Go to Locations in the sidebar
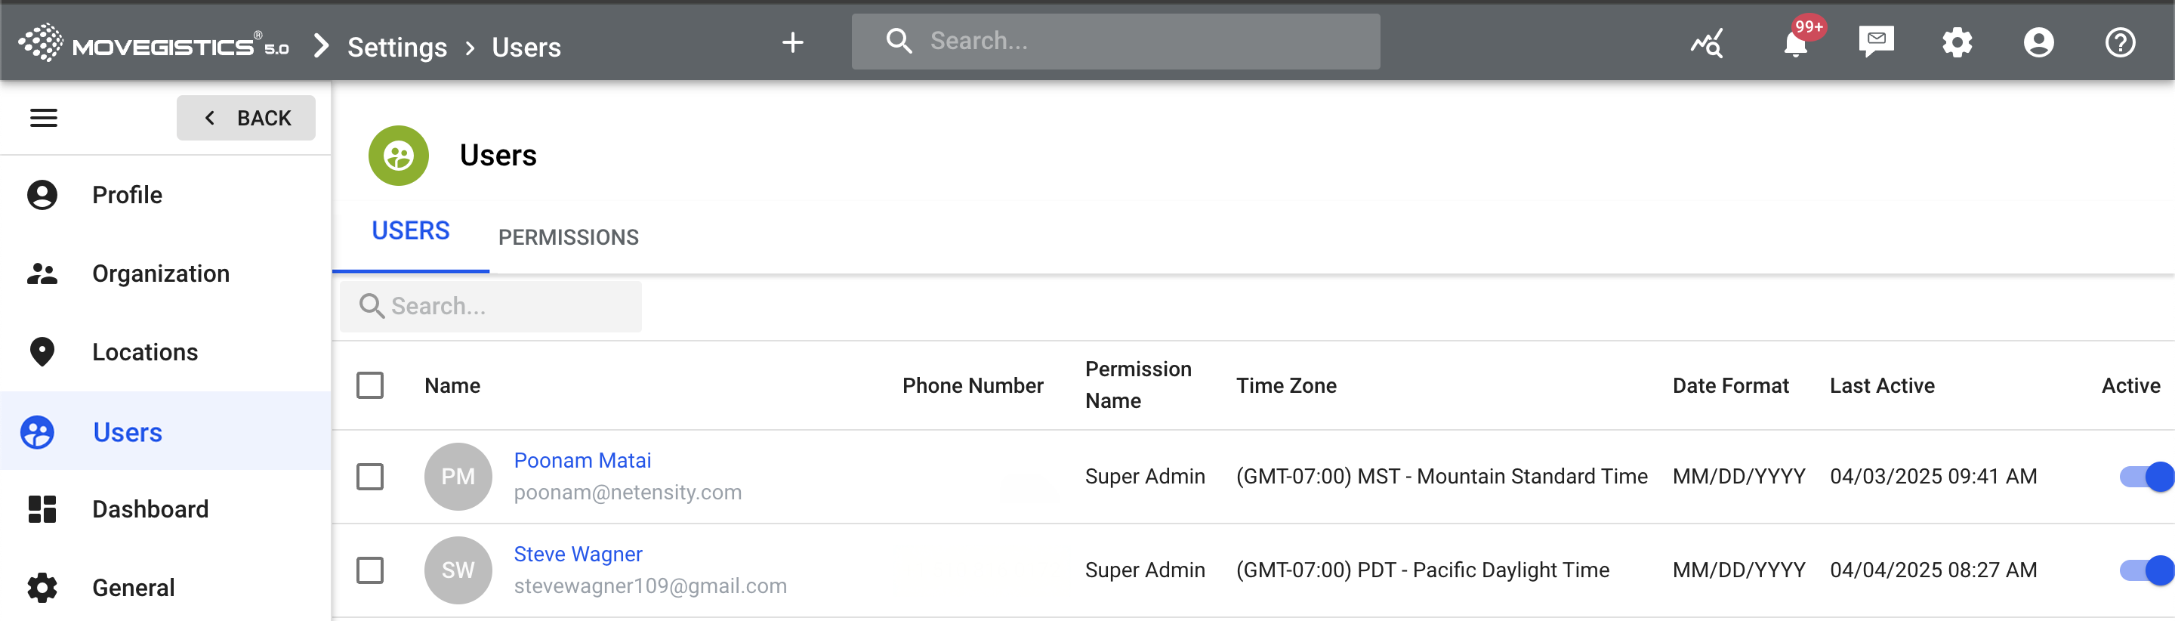 144,352
